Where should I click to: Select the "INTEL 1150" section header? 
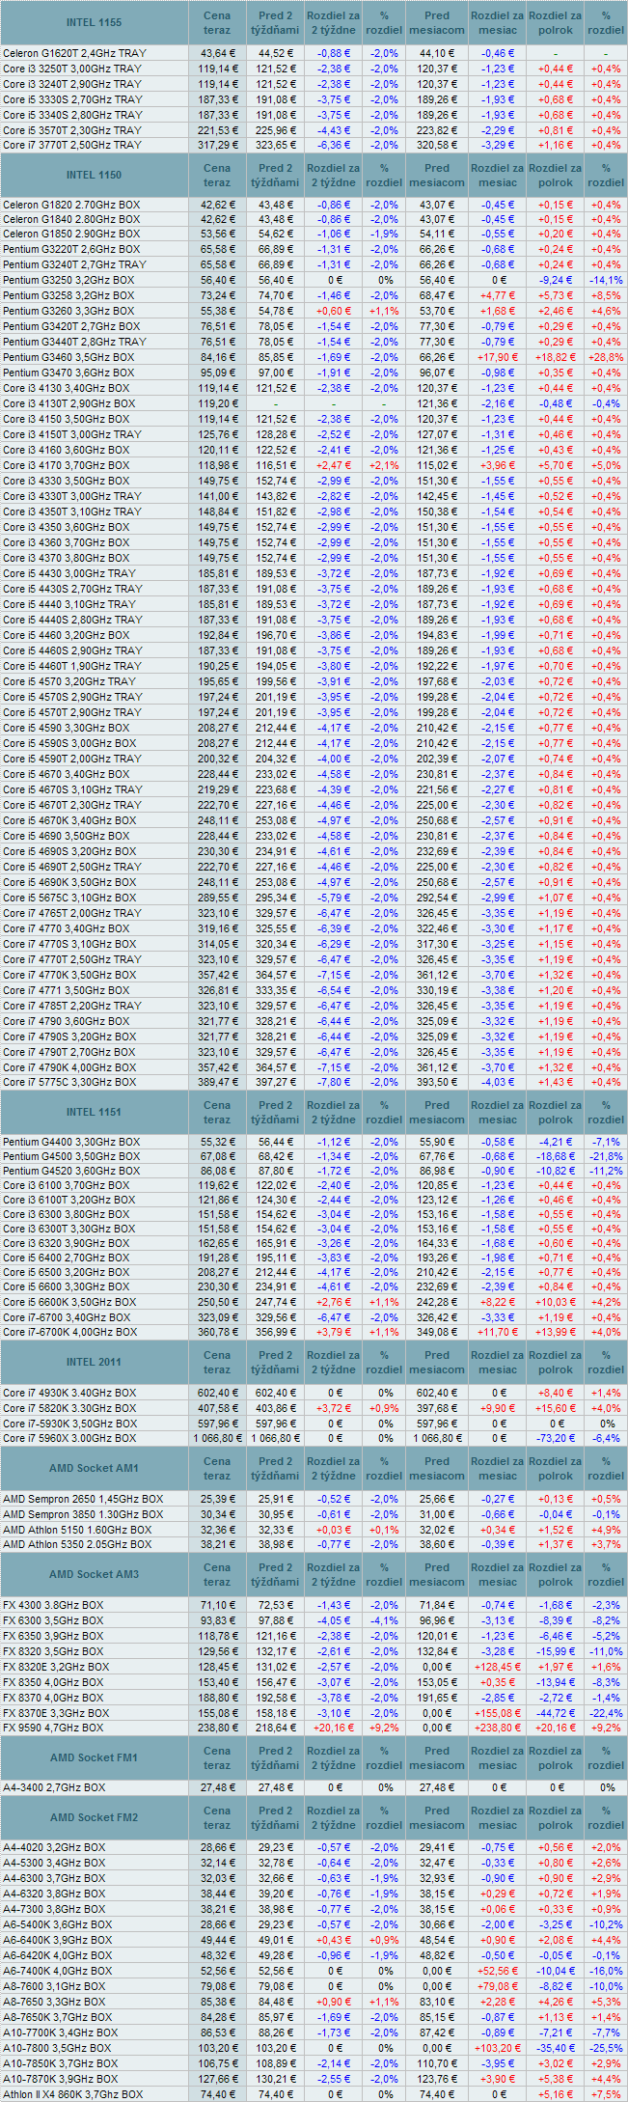point(94,175)
